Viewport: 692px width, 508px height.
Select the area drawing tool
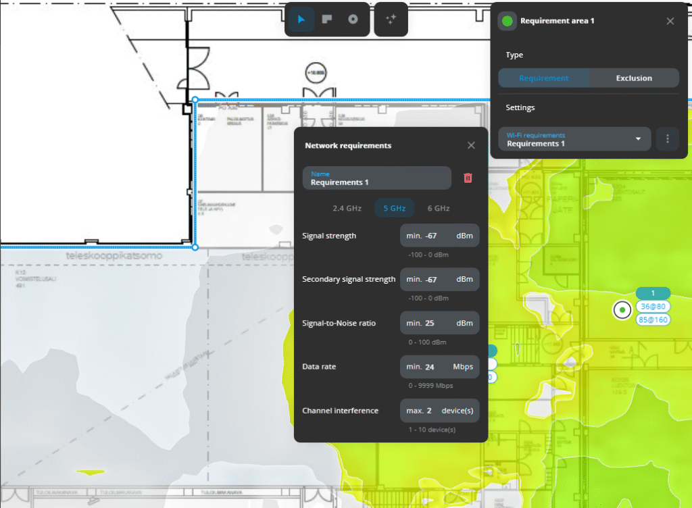click(327, 20)
